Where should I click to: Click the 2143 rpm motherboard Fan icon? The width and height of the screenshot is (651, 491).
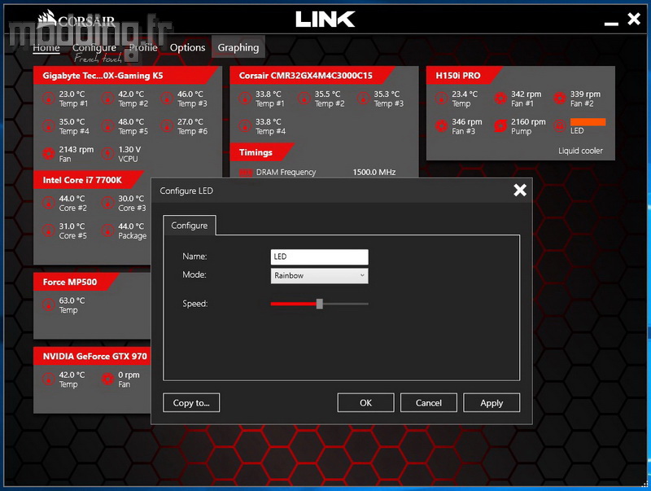(x=49, y=154)
